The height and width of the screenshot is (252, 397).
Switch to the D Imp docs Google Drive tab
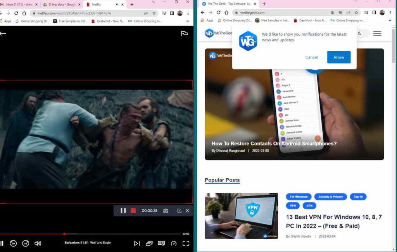[62, 4]
